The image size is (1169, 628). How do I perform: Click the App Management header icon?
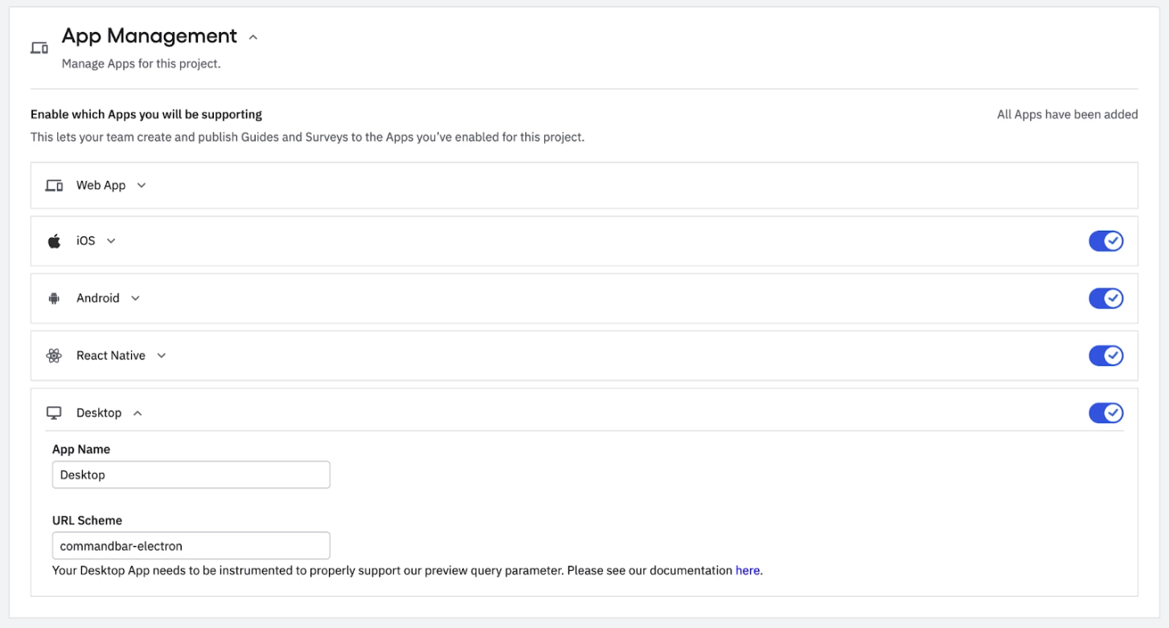pyautogui.click(x=39, y=47)
